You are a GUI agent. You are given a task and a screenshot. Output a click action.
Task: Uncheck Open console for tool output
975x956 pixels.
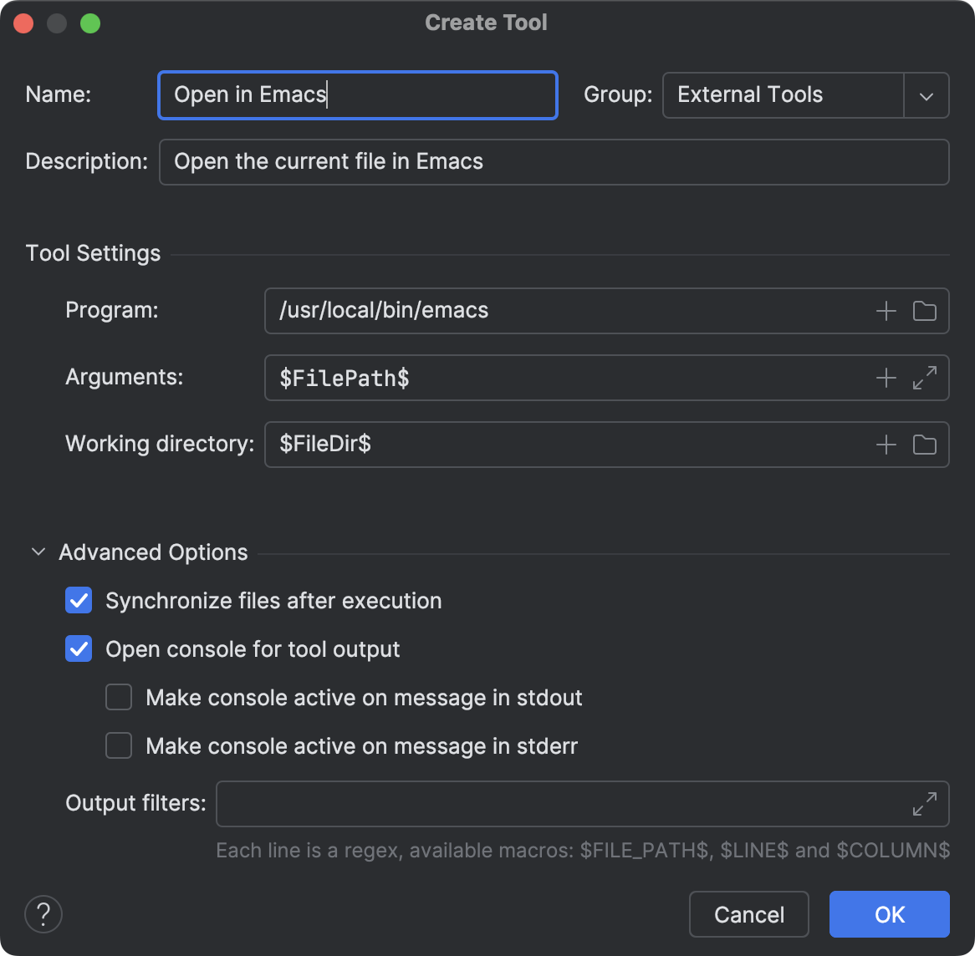pyautogui.click(x=78, y=648)
